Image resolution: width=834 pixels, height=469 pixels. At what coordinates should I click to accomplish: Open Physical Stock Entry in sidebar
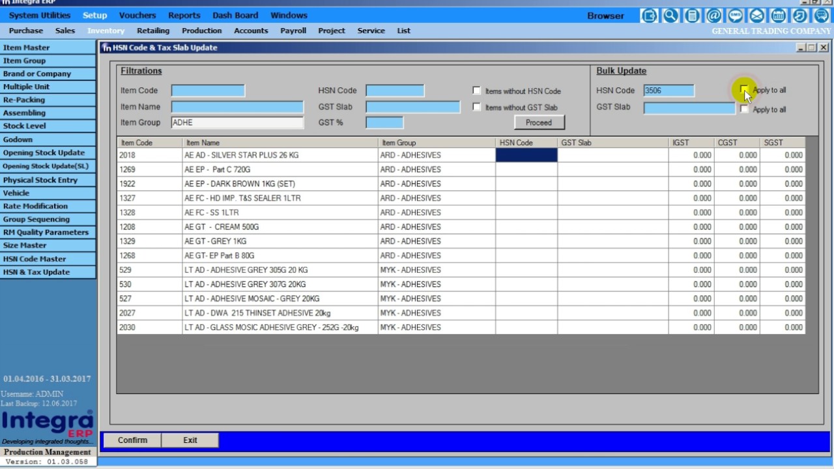coord(48,180)
